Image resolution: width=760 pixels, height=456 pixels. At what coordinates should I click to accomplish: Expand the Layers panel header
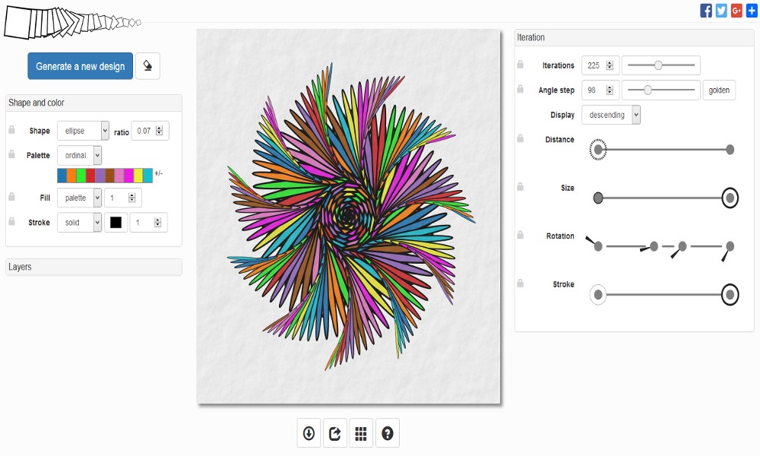(x=93, y=267)
